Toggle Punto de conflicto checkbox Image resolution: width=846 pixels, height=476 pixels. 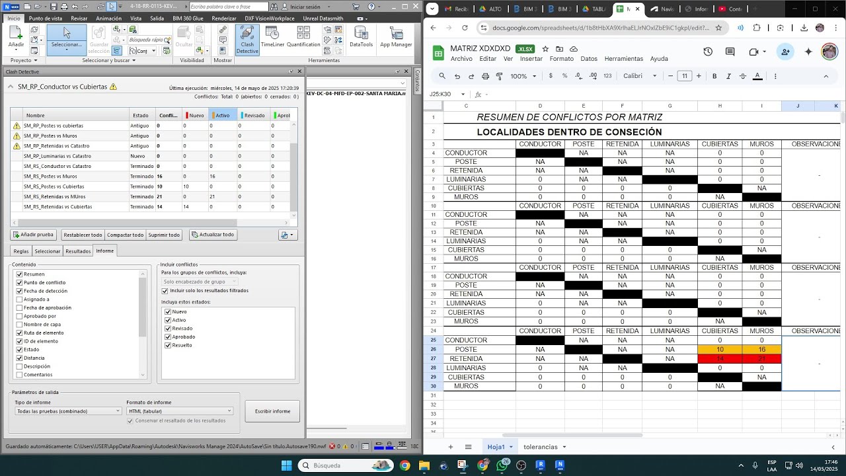tap(19, 282)
